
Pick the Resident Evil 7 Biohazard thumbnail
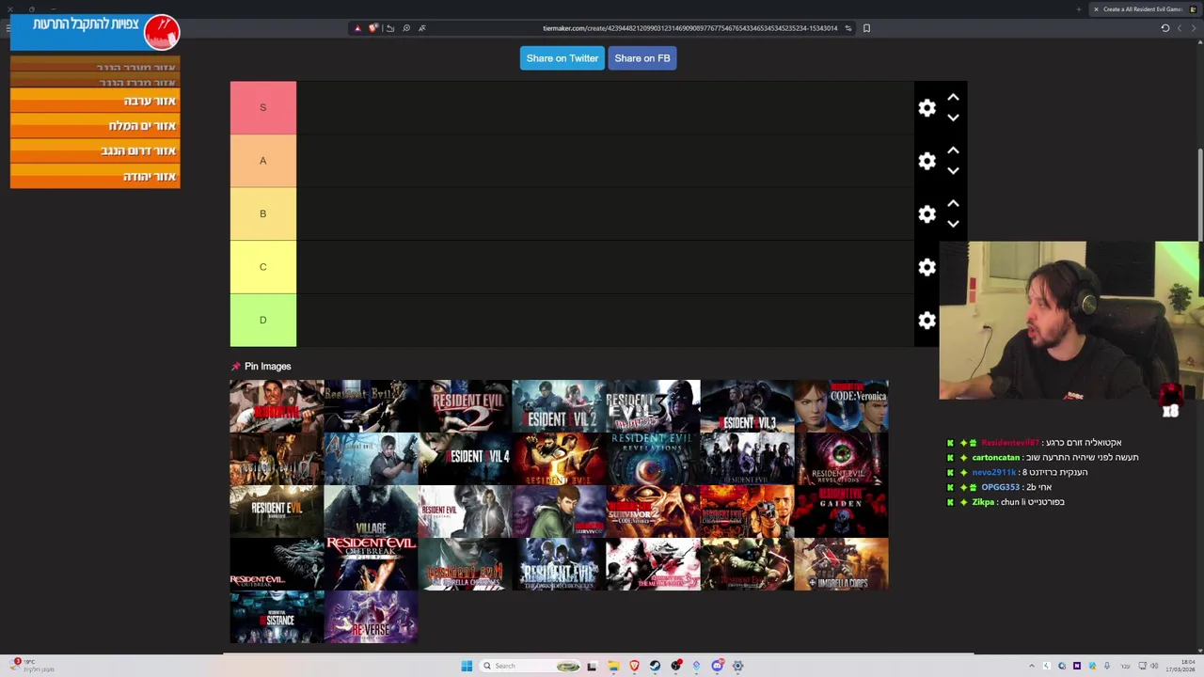[277, 512]
